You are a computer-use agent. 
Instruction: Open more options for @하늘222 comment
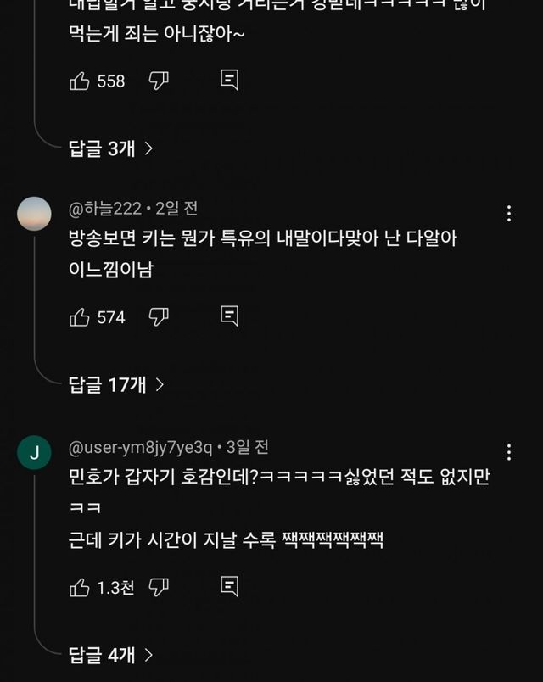[x=508, y=214]
